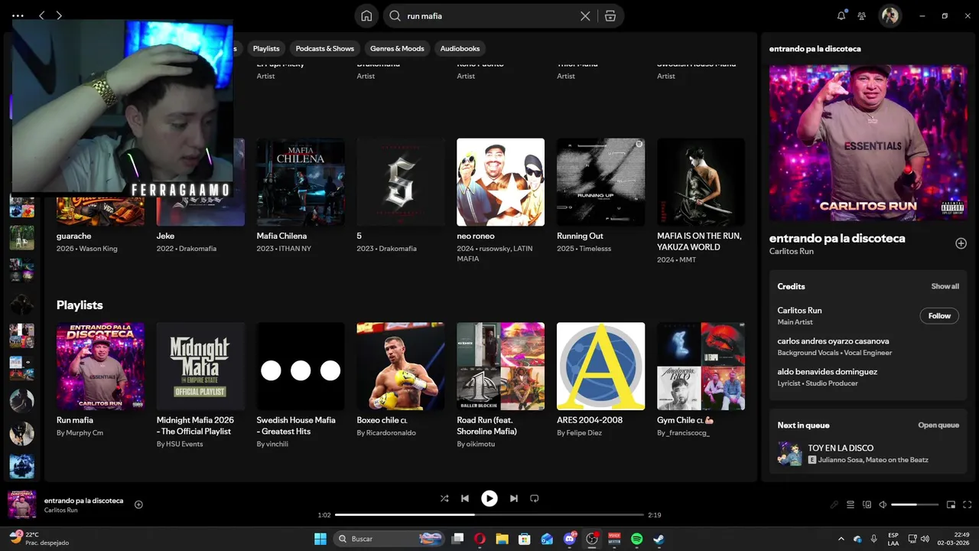Open the three-dots app menu
979x551 pixels.
click(18, 15)
